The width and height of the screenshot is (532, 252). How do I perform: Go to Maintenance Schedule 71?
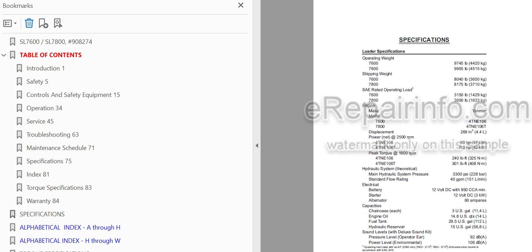[x=61, y=148]
